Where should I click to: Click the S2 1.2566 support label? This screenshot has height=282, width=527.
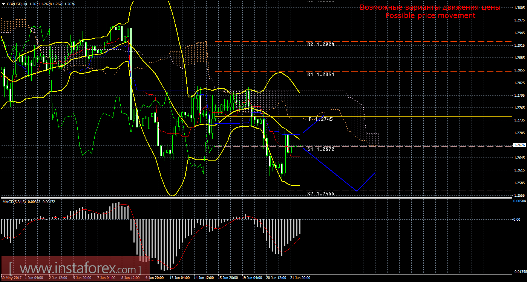321,193
